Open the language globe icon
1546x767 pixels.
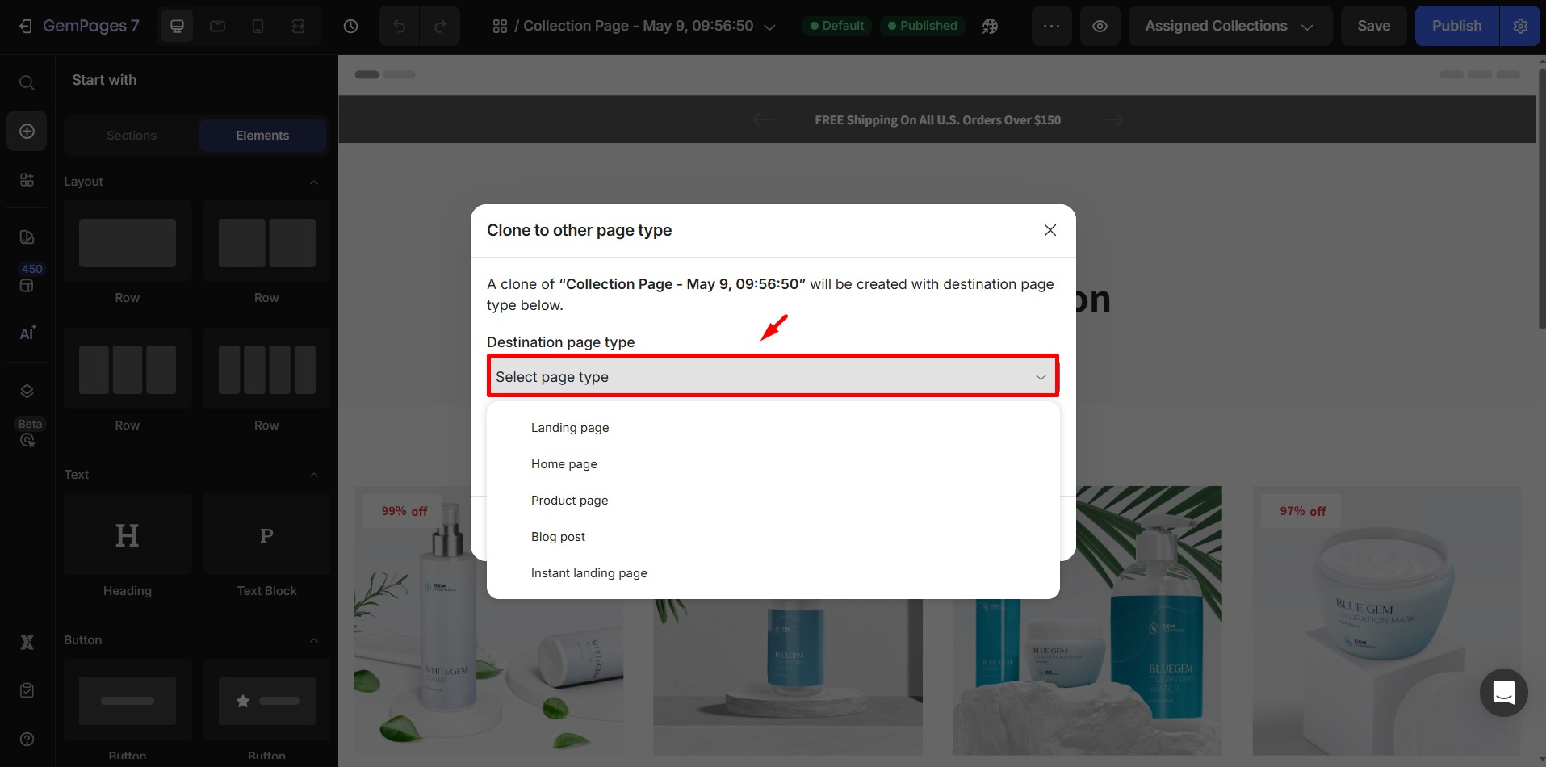point(990,26)
